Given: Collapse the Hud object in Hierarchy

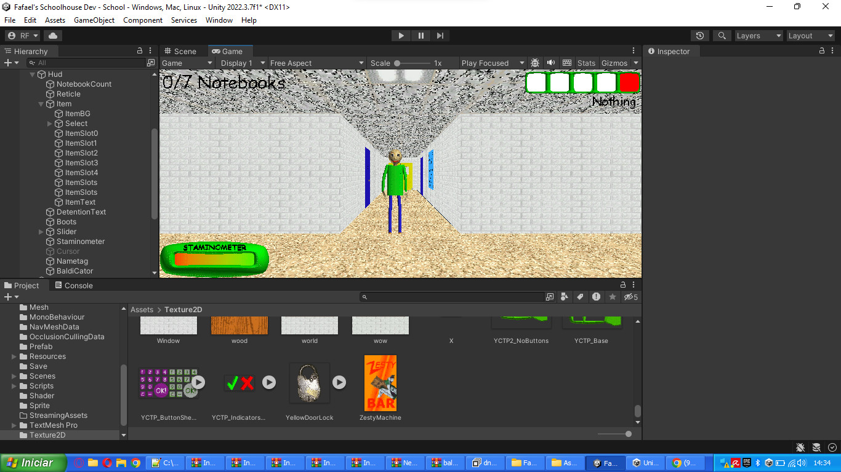Looking at the screenshot, I should 33,74.
